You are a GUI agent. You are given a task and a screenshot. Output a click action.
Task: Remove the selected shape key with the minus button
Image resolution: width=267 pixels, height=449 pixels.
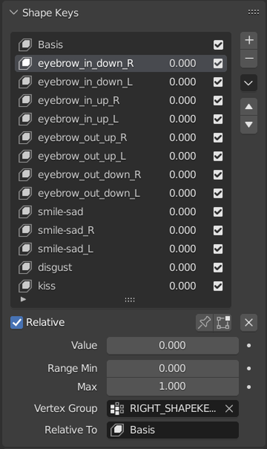tap(249, 59)
